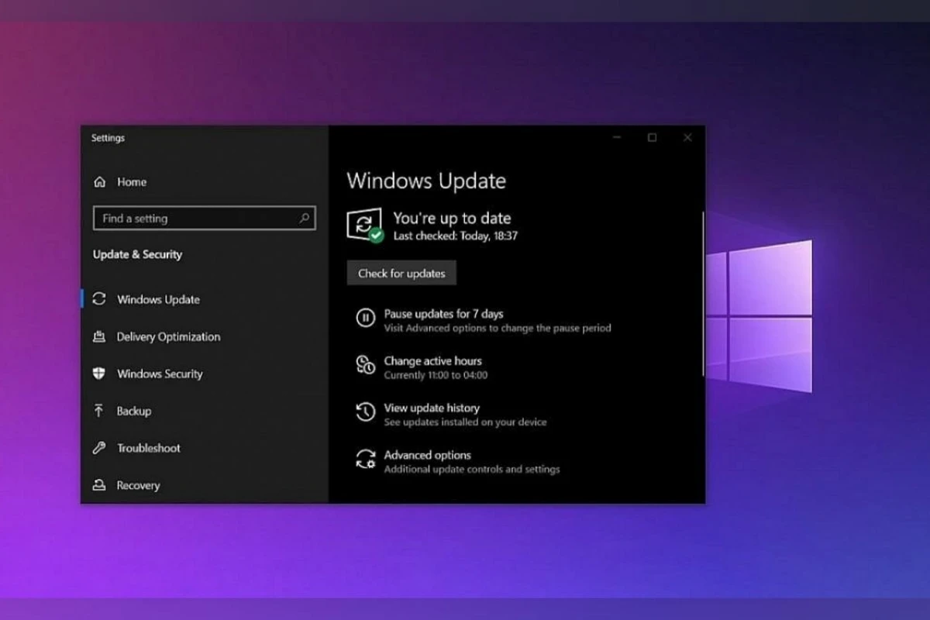Click "See updates installed on your device" text
Screen dimensions: 930x620
coord(465,422)
